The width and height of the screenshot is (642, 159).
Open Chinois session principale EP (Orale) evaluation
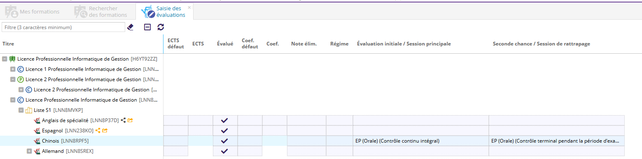click(x=397, y=141)
